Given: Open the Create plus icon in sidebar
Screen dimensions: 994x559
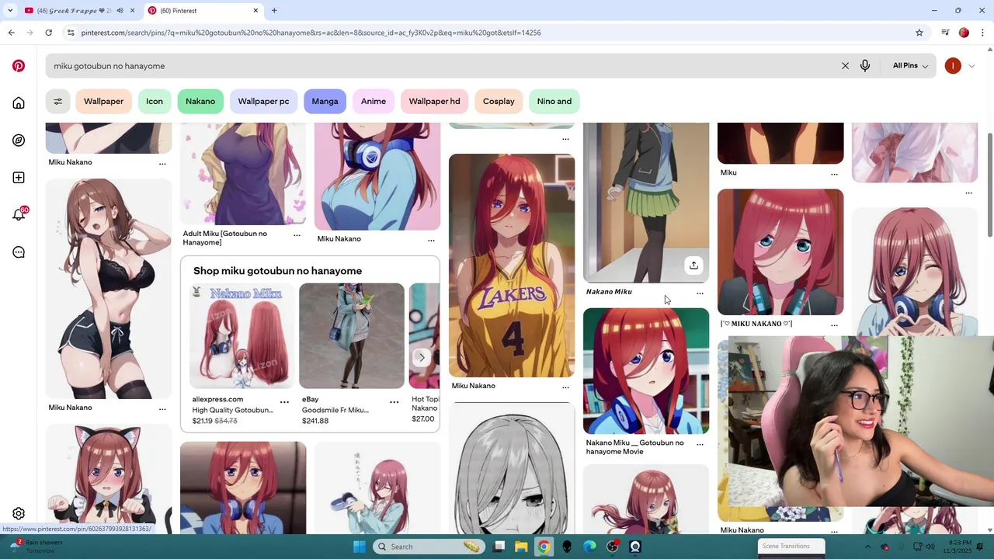Looking at the screenshot, I should pyautogui.click(x=19, y=178).
